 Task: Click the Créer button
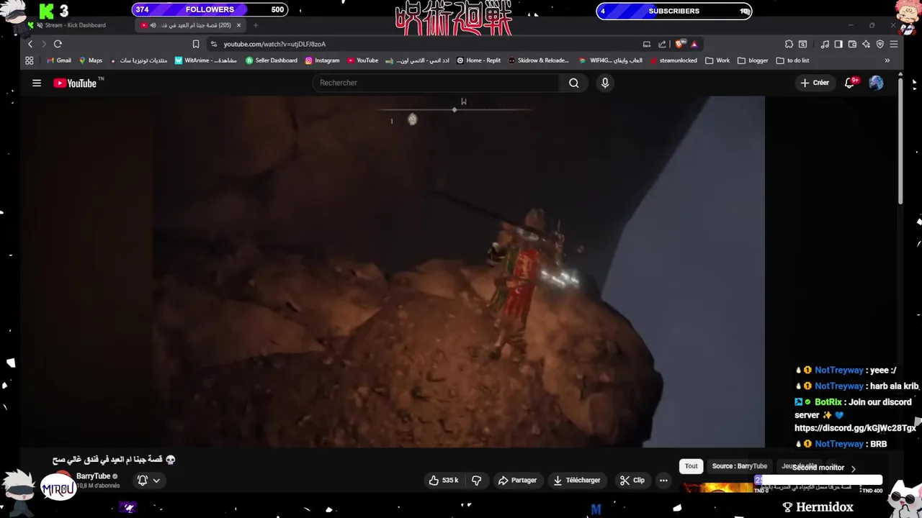815,83
